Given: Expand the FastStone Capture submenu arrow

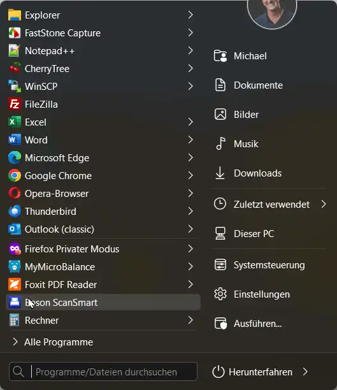Looking at the screenshot, I should (190, 33).
